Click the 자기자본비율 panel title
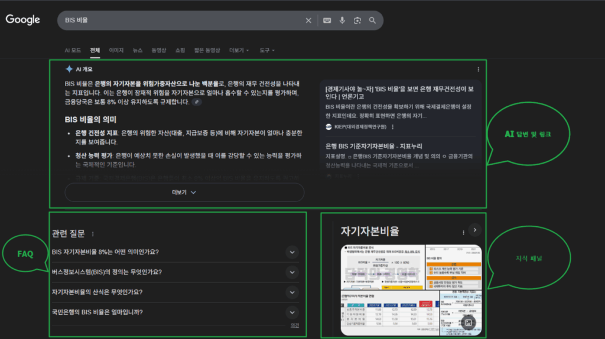605x339 pixels. (370, 232)
